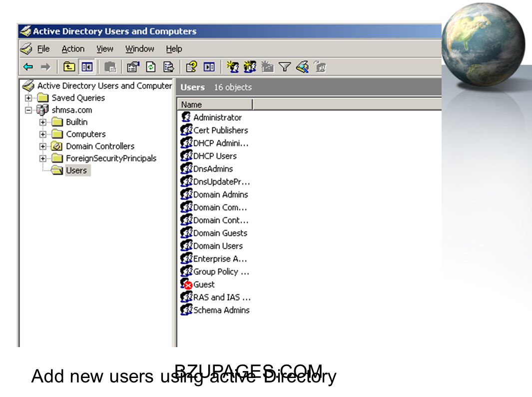532x397 pixels.
Task: Select the disabled Guest account
Action: [x=204, y=285]
